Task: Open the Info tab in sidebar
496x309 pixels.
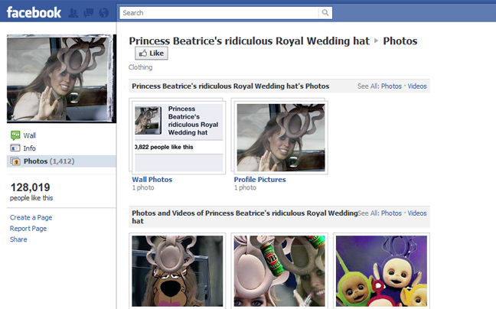Action: tap(30, 148)
